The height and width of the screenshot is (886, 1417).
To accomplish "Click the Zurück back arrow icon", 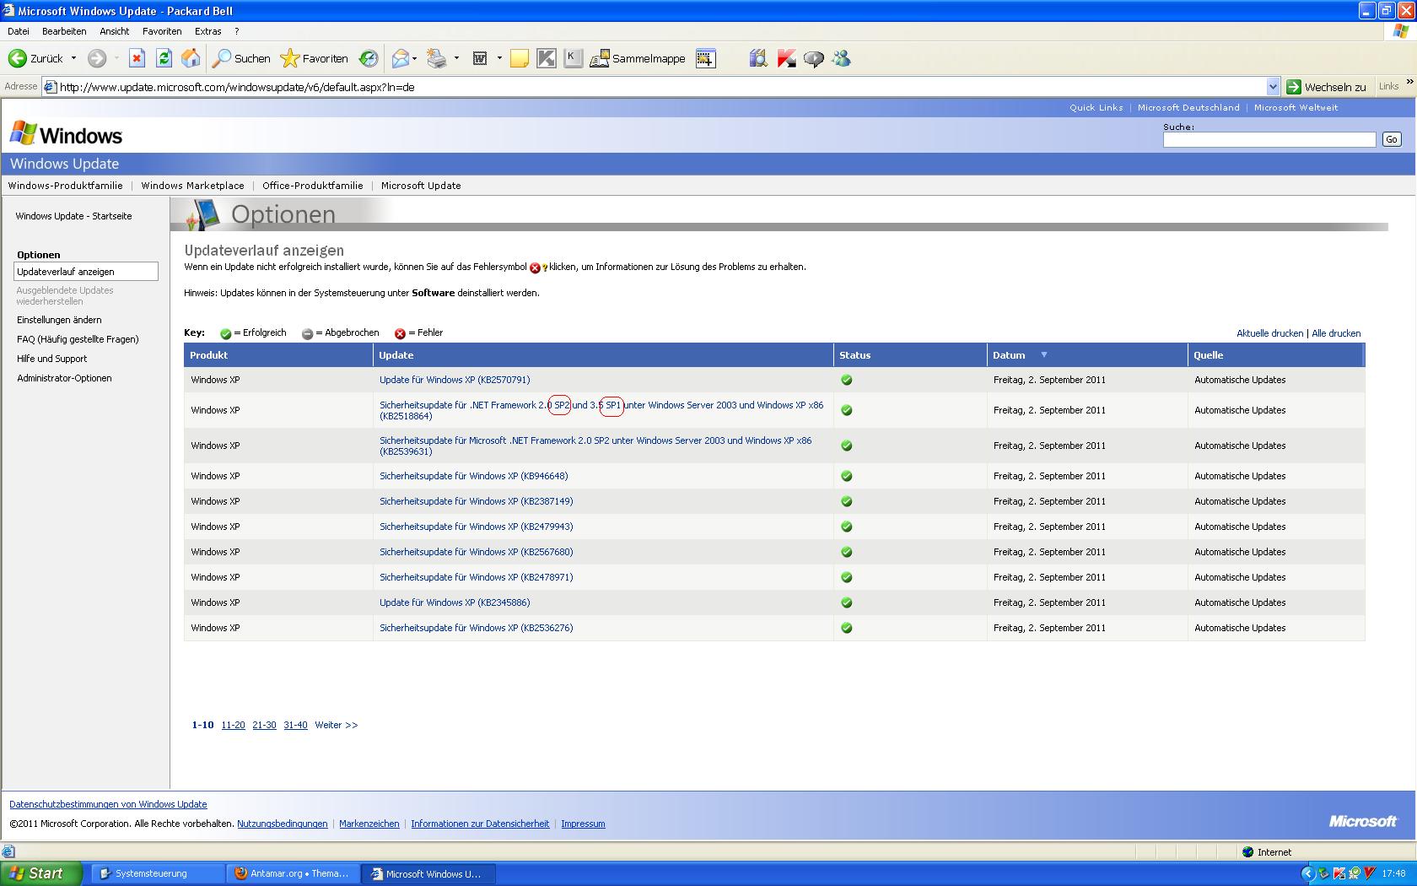I will (x=18, y=58).
